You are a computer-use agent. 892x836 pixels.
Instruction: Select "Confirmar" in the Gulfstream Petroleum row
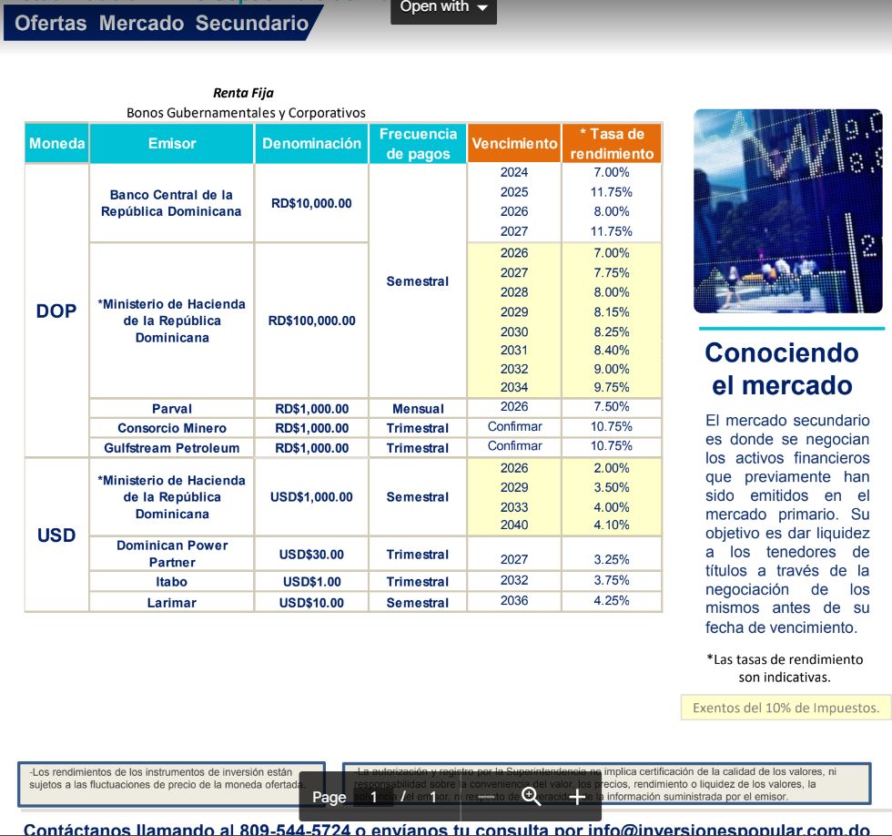pos(515,445)
